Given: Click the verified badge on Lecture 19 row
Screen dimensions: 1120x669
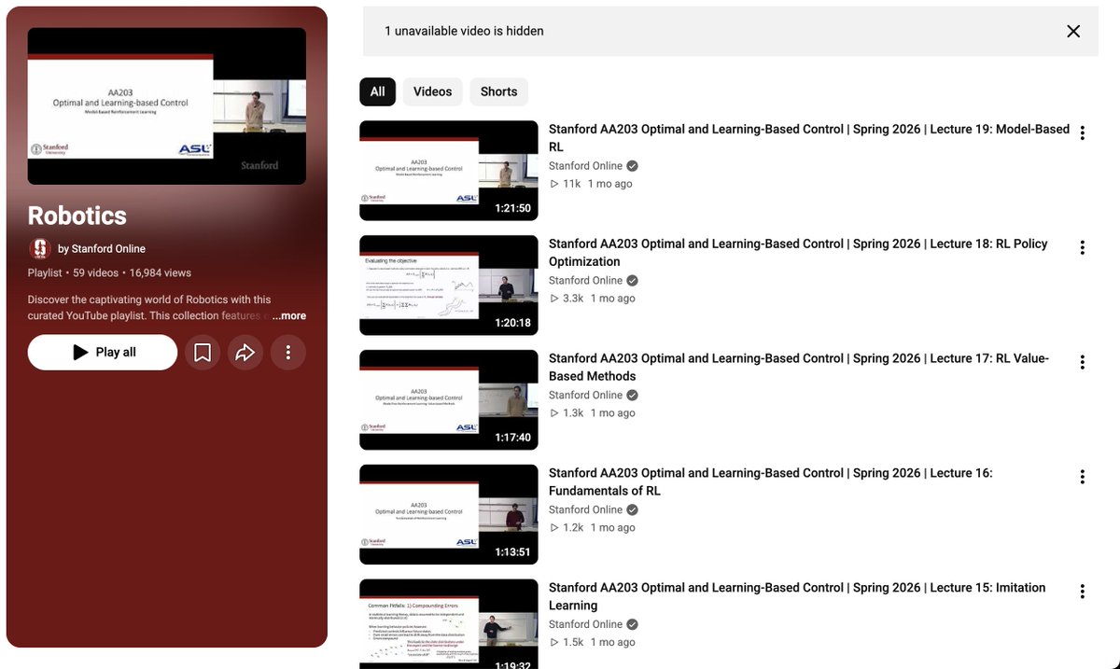Looking at the screenshot, I should tap(632, 166).
